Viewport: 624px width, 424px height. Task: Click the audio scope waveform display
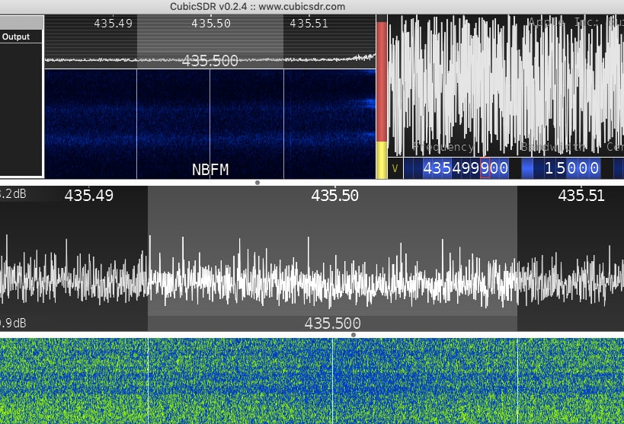point(506,76)
